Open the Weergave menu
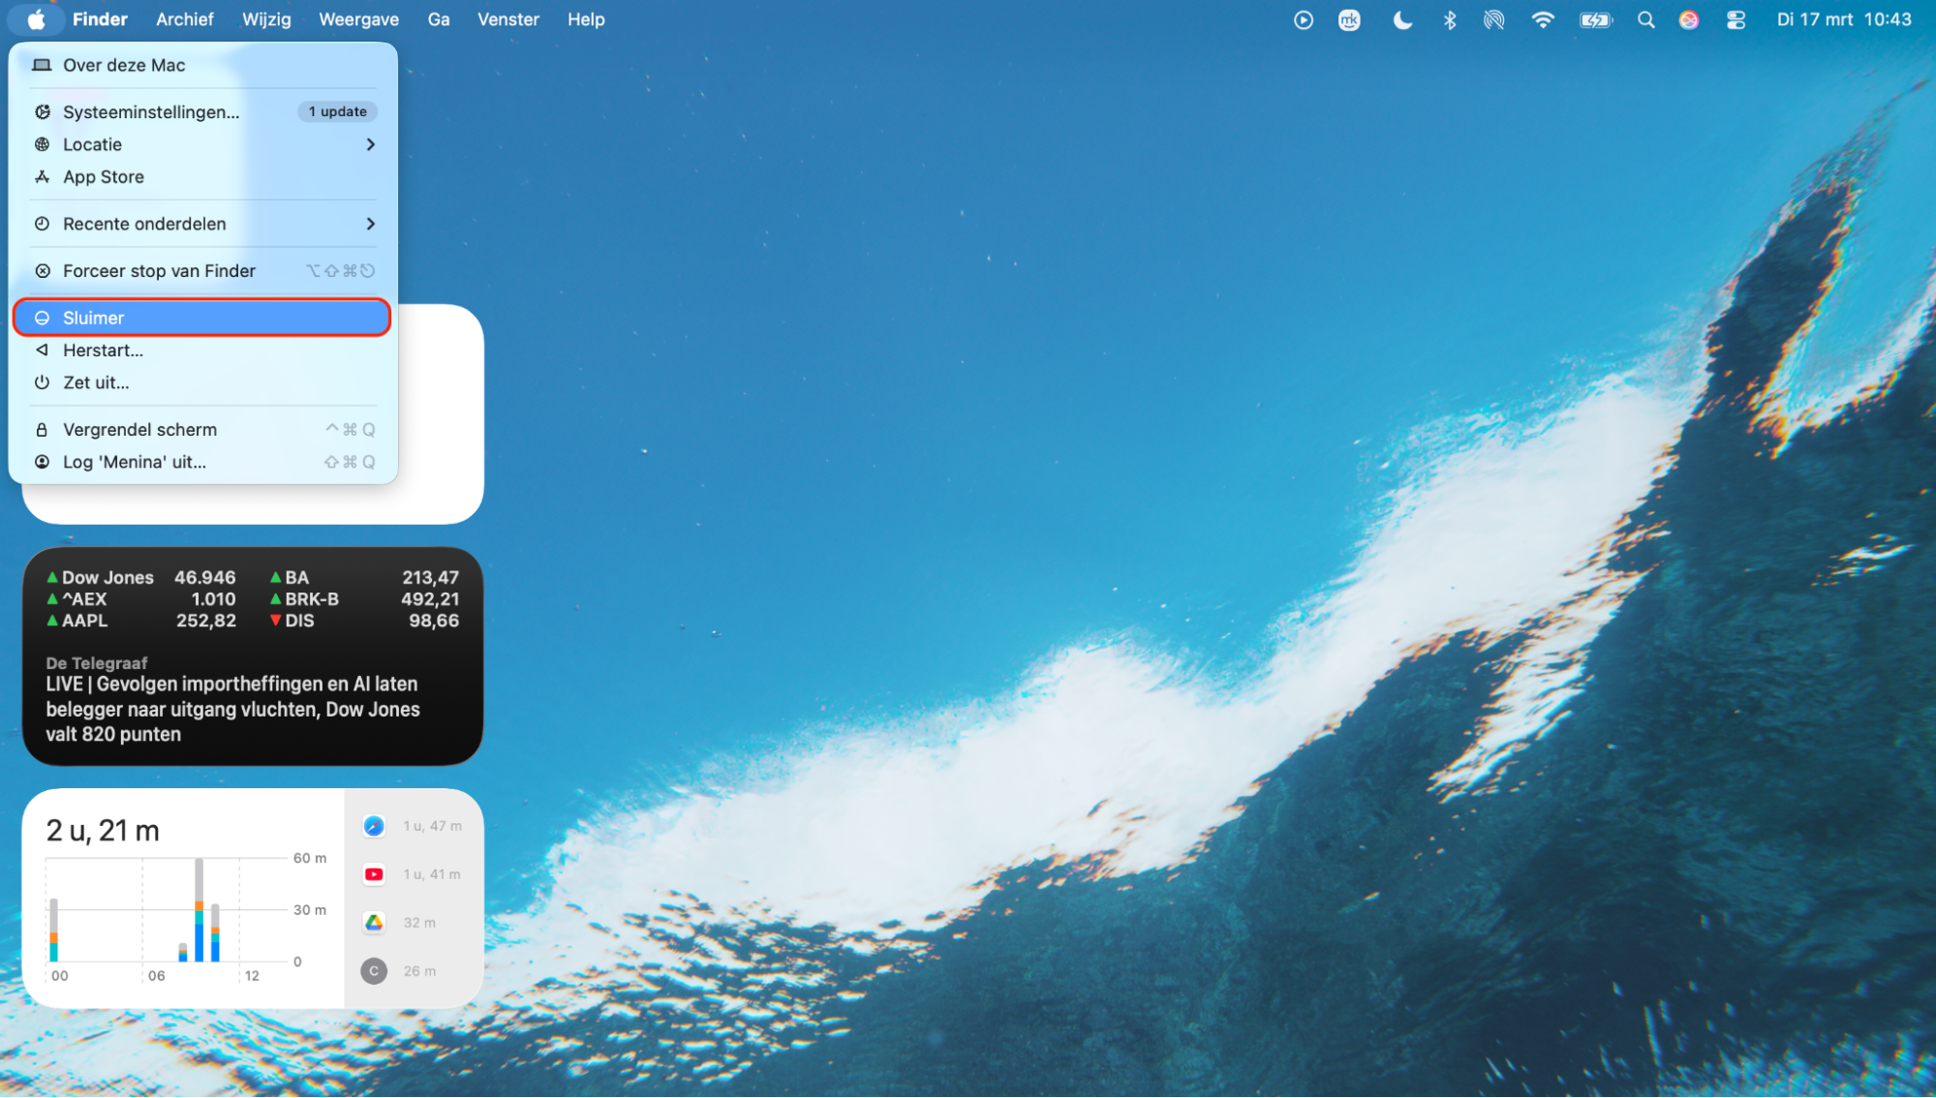 [358, 19]
